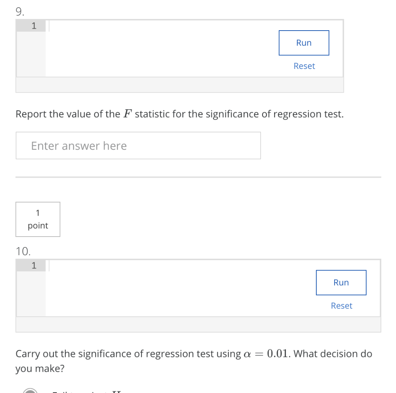Click the output area below question 9 editor

(180, 85)
